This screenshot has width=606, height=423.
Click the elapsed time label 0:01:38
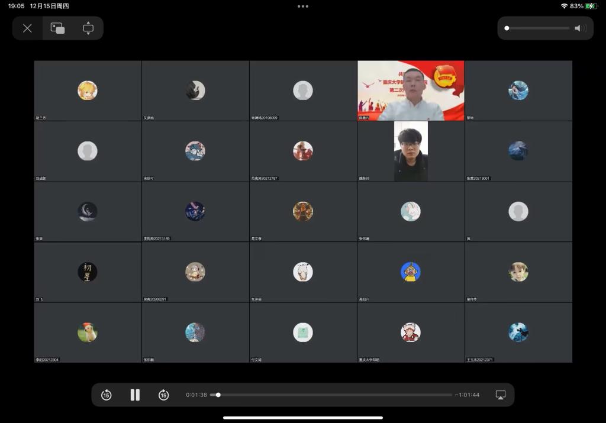click(x=196, y=395)
